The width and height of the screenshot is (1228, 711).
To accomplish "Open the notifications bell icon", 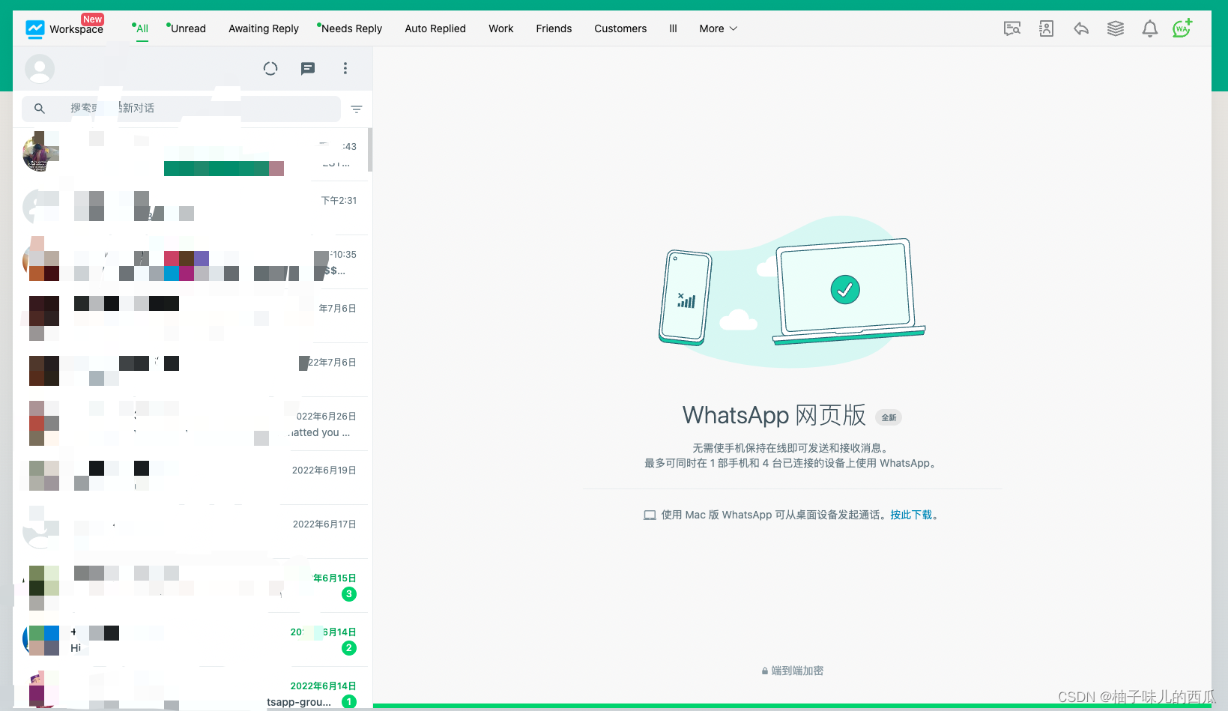I will point(1149,28).
